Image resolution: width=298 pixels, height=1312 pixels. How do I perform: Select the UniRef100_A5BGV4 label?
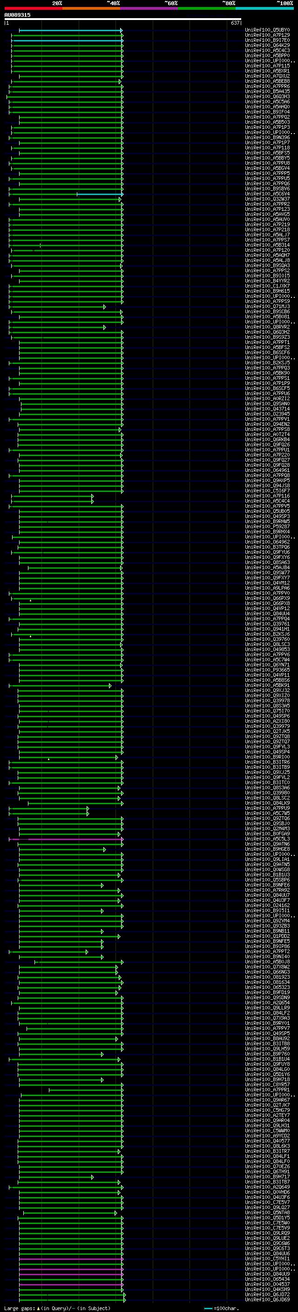tap(267, 168)
